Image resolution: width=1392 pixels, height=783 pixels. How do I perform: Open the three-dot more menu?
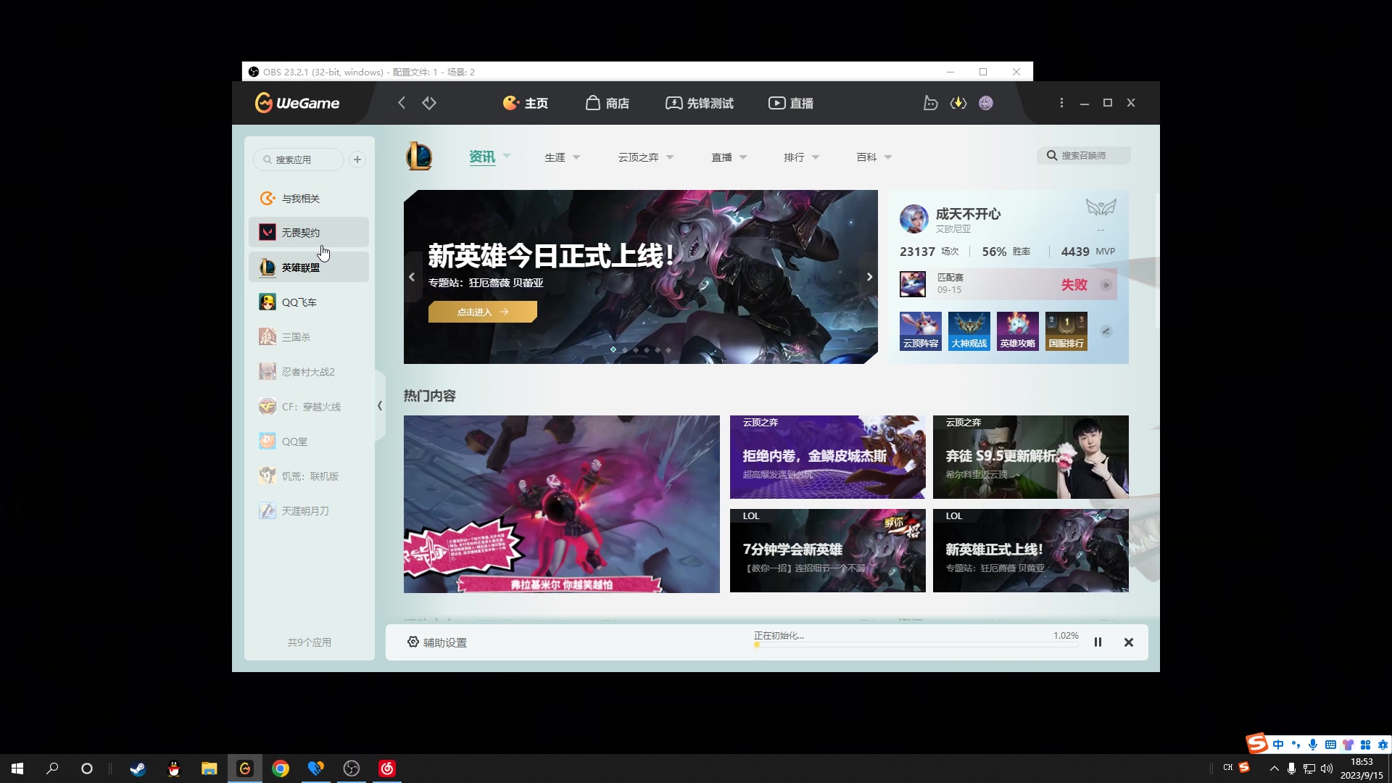(1061, 103)
